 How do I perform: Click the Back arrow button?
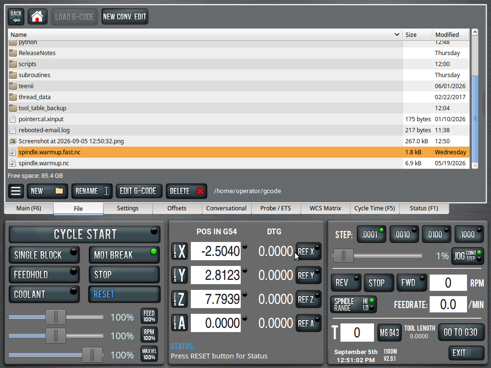click(x=16, y=17)
